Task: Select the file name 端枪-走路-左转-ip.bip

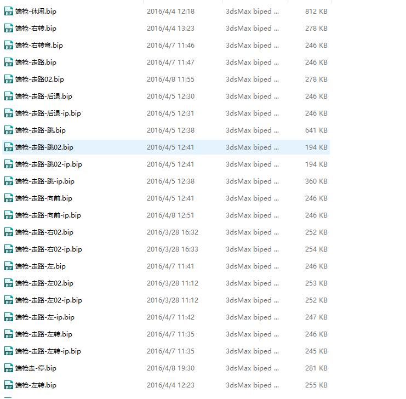Action: (48, 351)
